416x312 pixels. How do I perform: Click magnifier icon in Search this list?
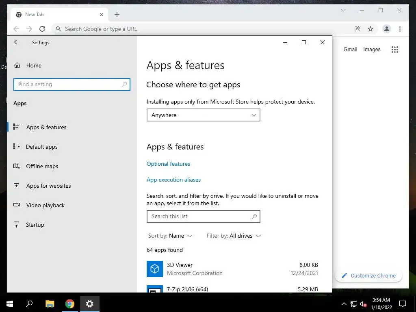pyautogui.click(x=254, y=217)
